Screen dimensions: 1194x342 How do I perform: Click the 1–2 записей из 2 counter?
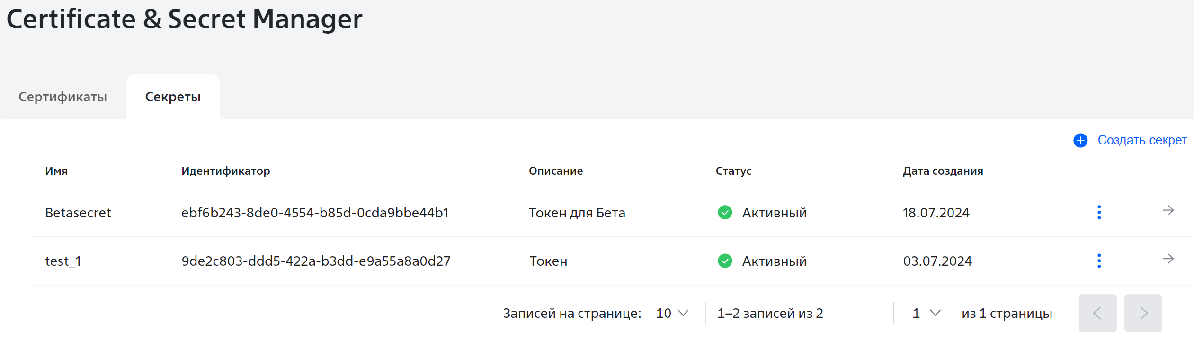point(770,313)
